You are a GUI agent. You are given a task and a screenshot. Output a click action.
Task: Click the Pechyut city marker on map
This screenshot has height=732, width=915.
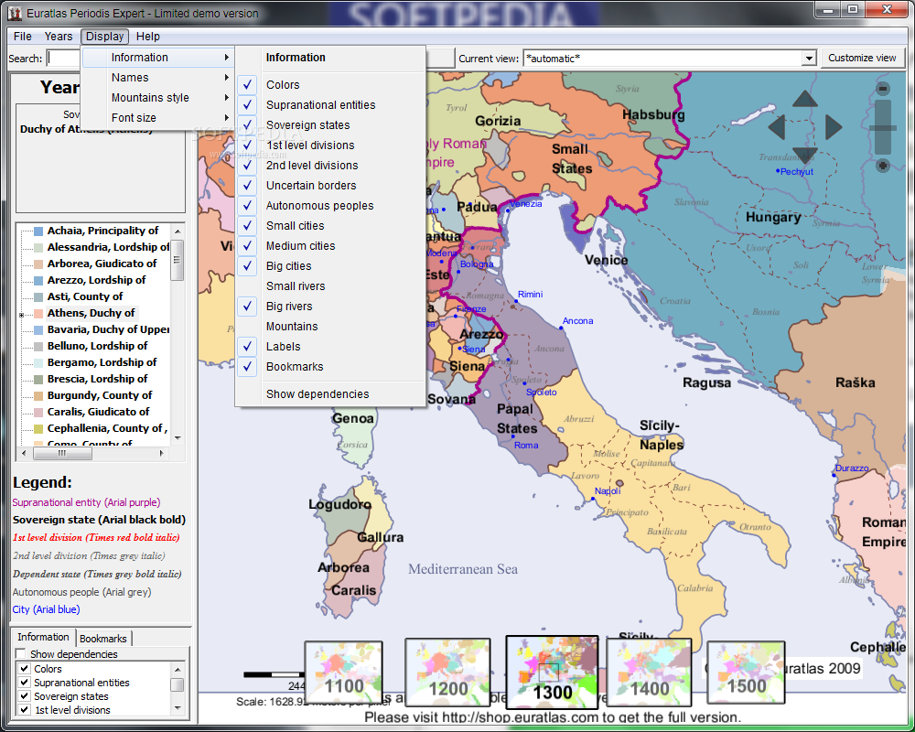[x=777, y=171]
